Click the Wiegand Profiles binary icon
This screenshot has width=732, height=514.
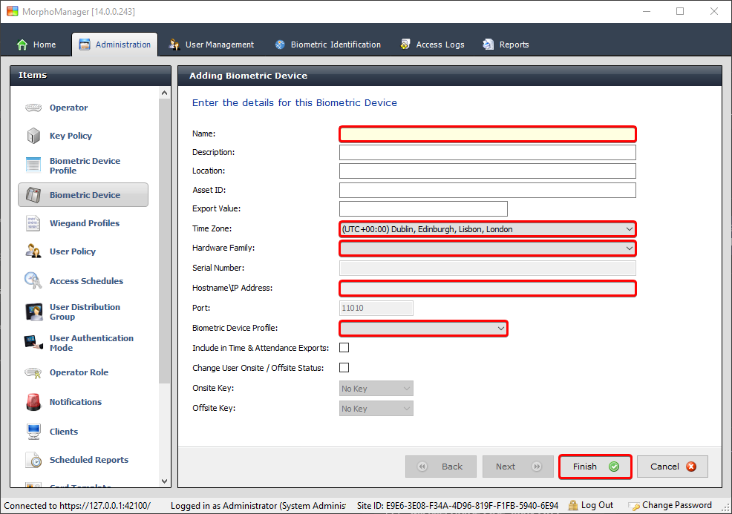pyautogui.click(x=33, y=223)
